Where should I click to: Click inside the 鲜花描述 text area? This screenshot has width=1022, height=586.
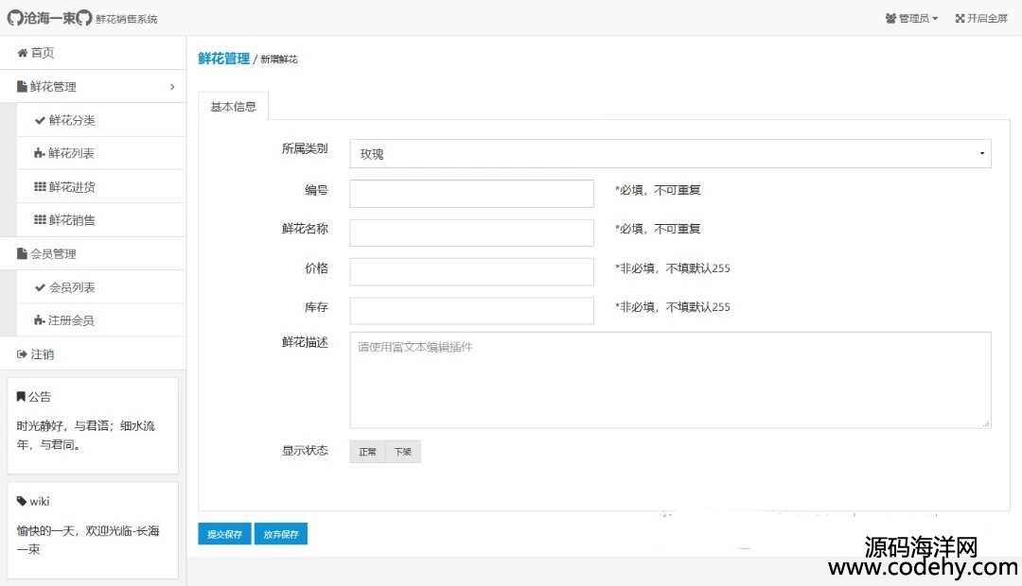tap(670, 380)
